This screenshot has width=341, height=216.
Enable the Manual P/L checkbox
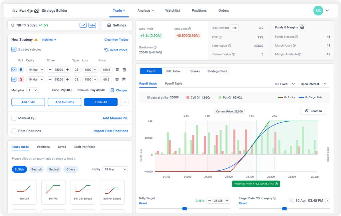click(x=14, y=118)
